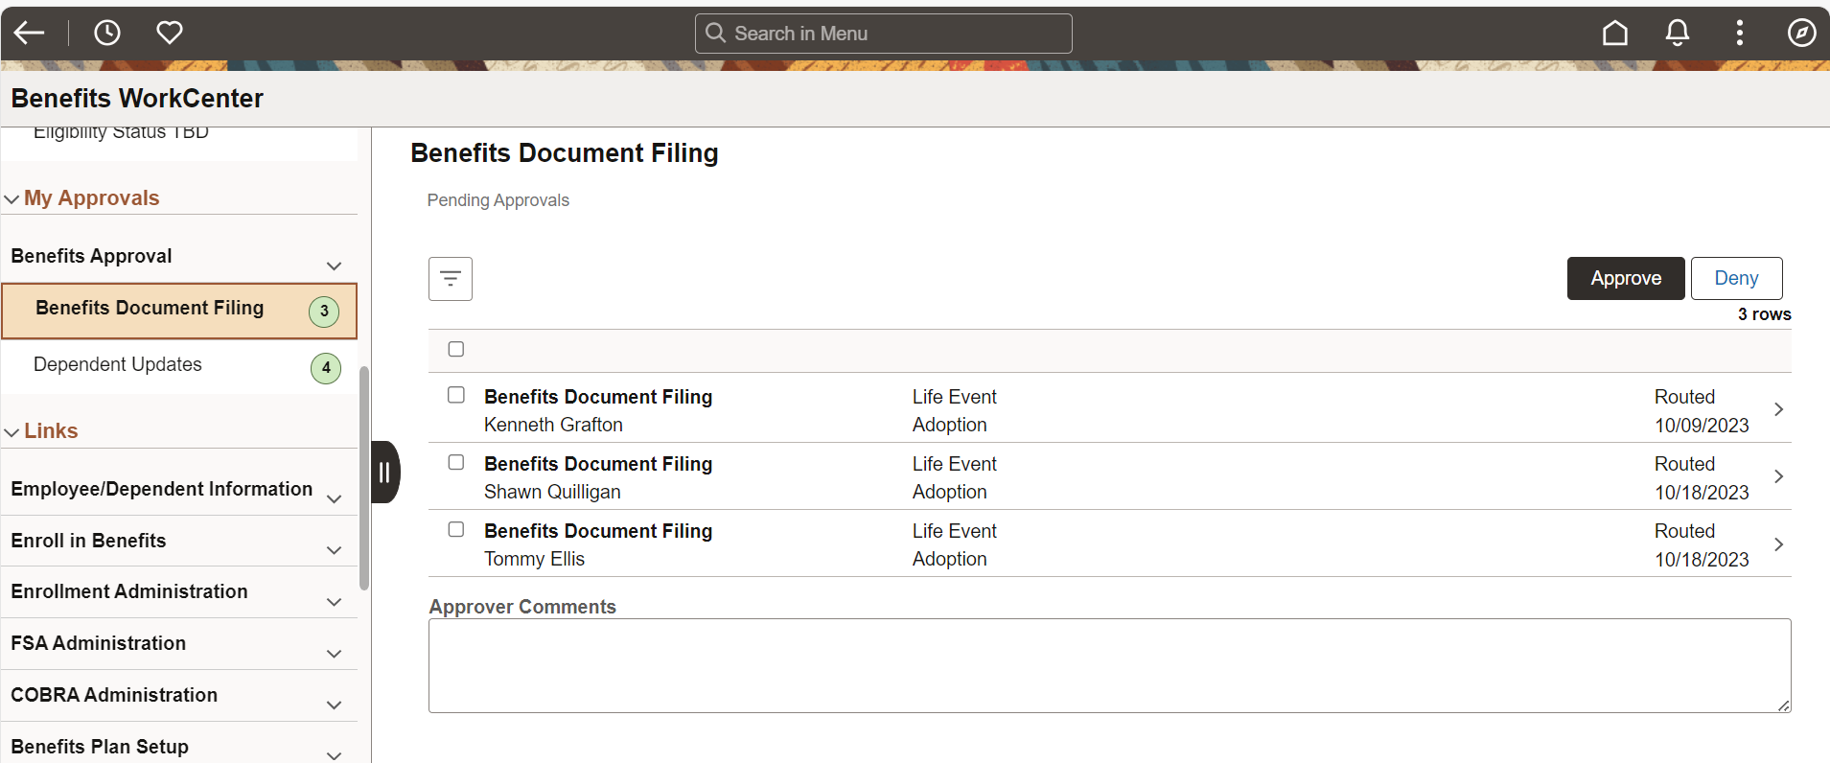The height and width of the screenshot is (763, 1830).
Task: Select Benefits Document Filing in sidebar
Action: click(150, 309)
